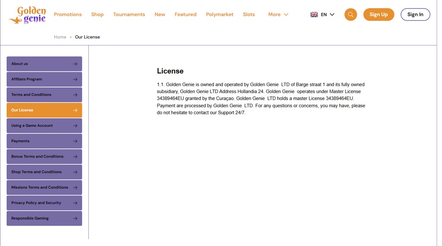The height and width of the screenshot is (246, 442).
Task: Click arrow icon on Missions Terms row
Action: pyautogui.click(x=75, y=187)
